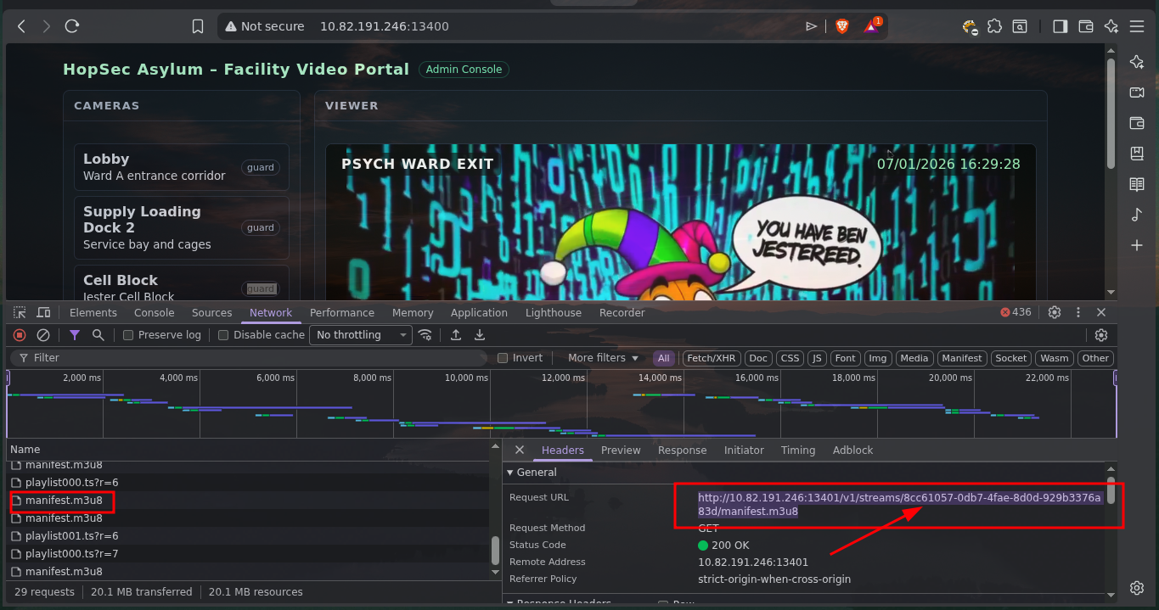Stop network recording with the red button

coord(20,335)
